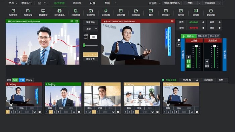Viewport: 235px width, 132px height.
Task: Toggle main volume headphone monitor
Action: coord(189,61)
